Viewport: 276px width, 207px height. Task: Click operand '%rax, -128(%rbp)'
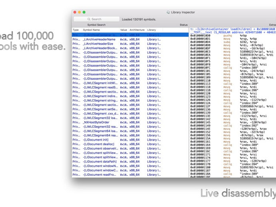click(x=253, y=161)
